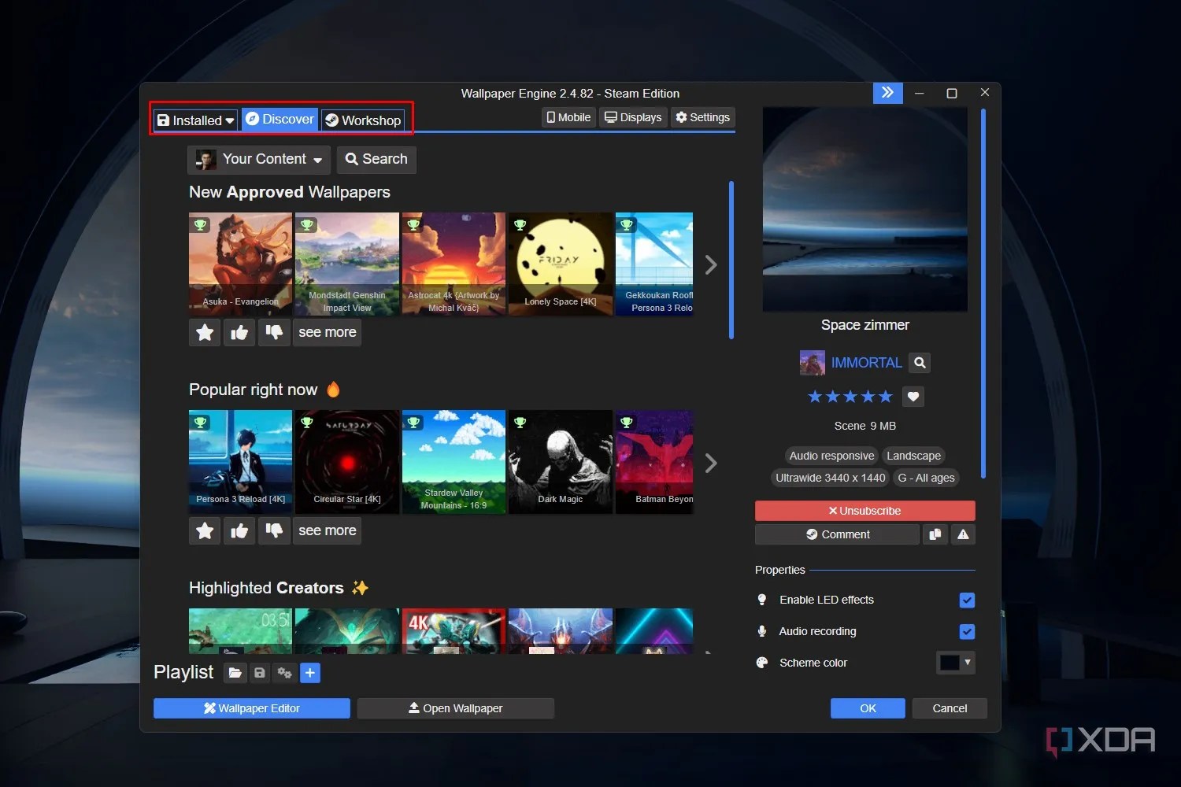Open playlist settings via the gears icon

(284, 673)
